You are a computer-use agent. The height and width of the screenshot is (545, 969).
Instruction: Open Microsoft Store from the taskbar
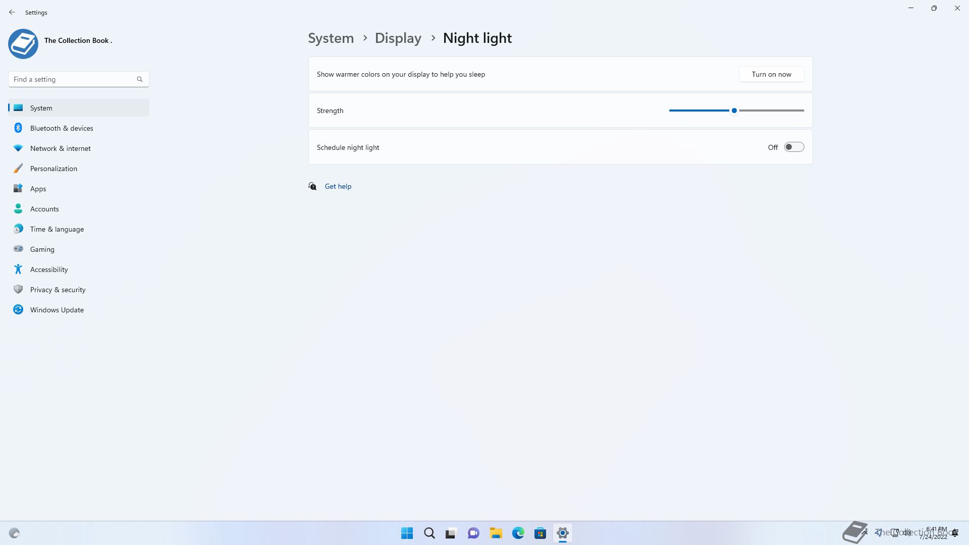pyautogui.click(x=540, y=533)
